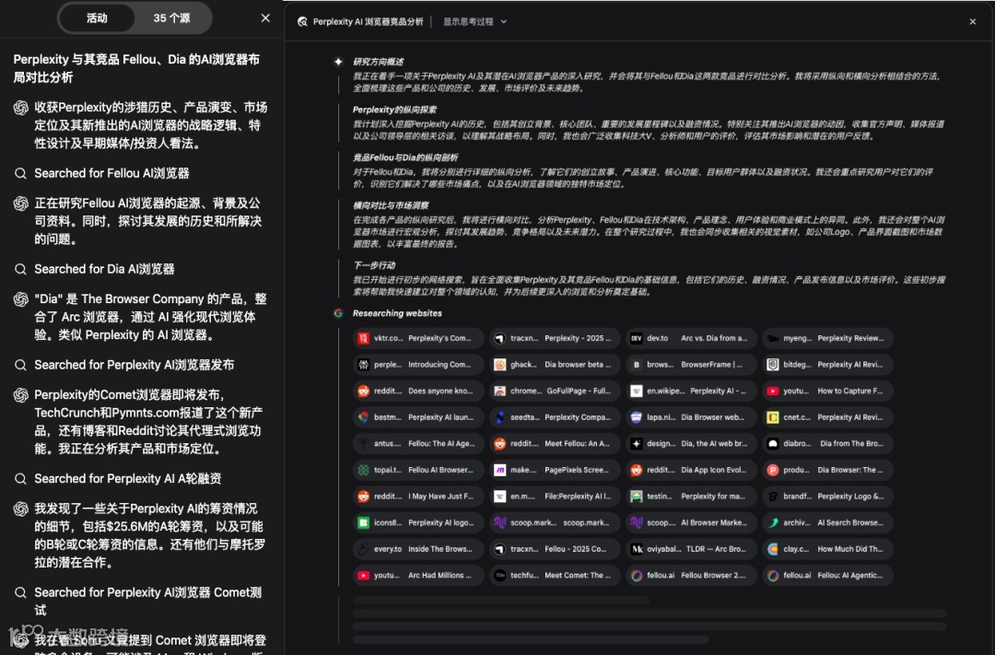Click the Google icon beside Researching websites
This screenshot has height=655, width=995.
[x=338, y=313]
